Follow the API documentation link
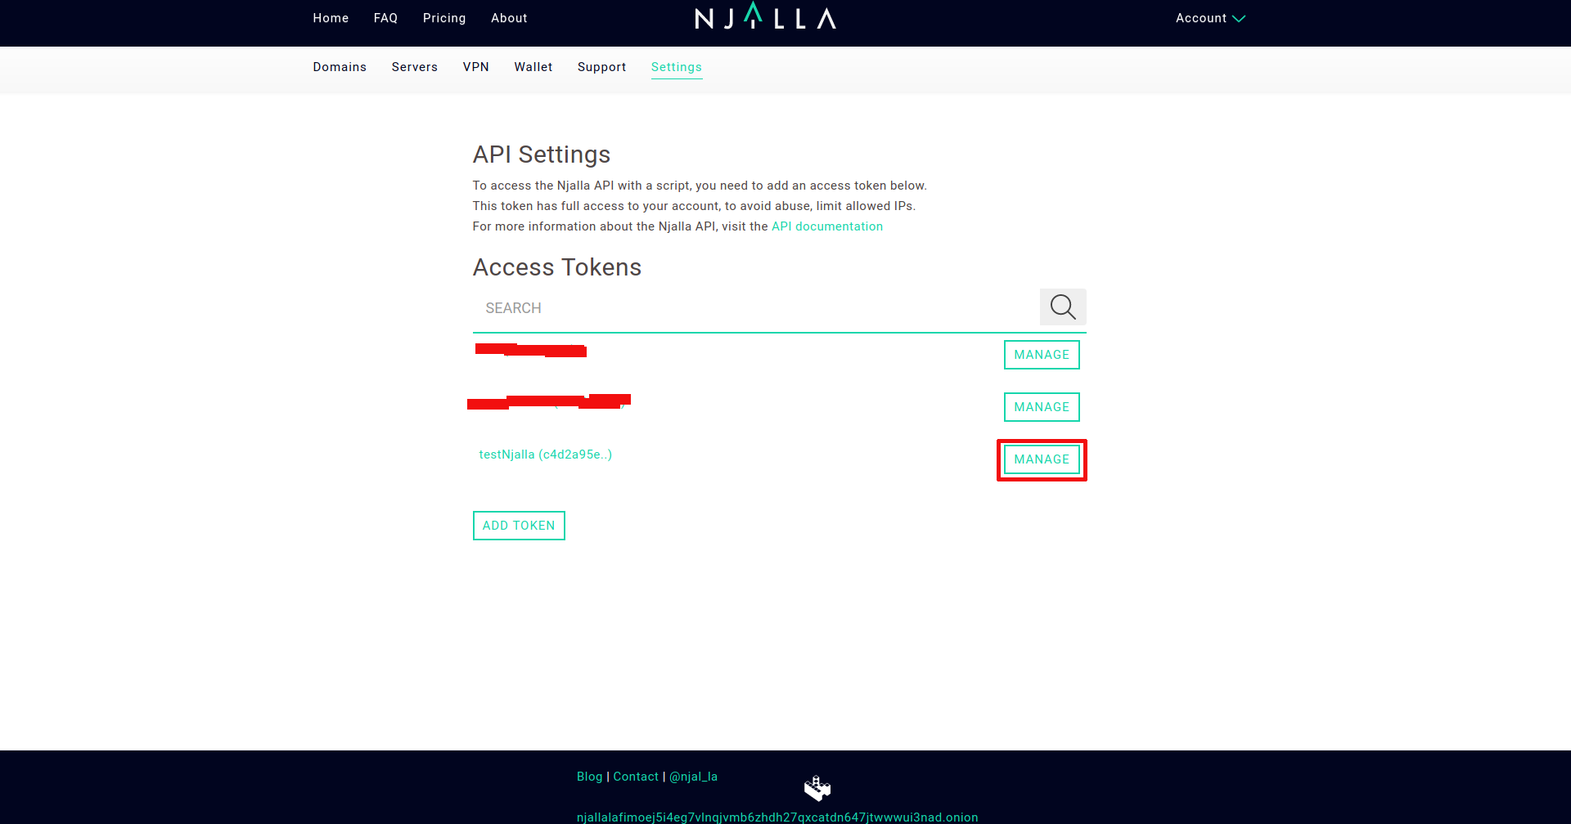Image resolution: width=1571 pixels, height=824 pixels. [x=826, y=226]
